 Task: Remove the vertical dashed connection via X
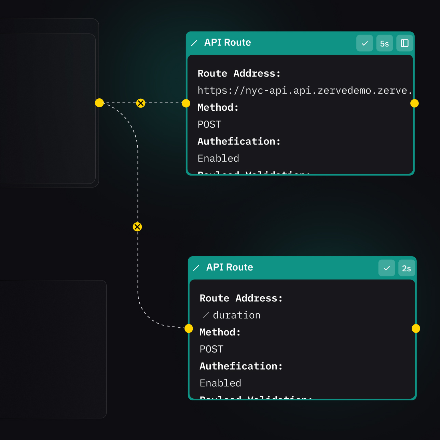(137, 227)
